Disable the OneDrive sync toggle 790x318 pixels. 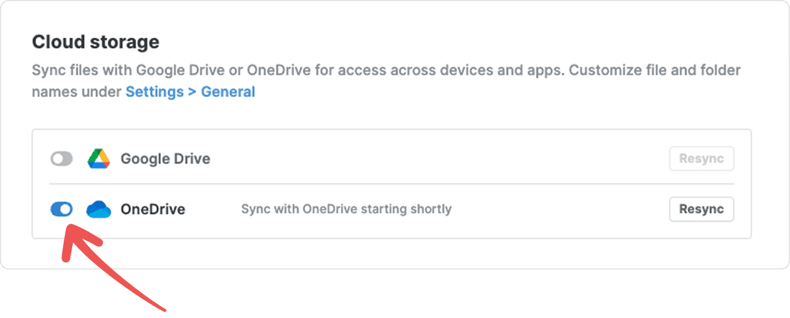tap(62, 209)
